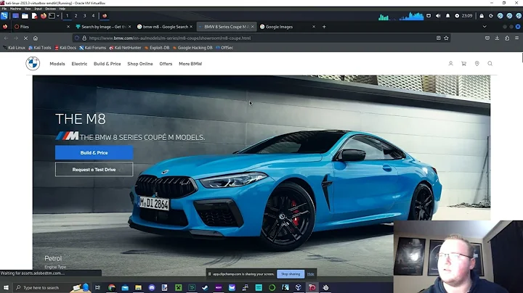Screen dimensions: 523x293
Task: Open the Offers navigation item
Action: (166, 64)
